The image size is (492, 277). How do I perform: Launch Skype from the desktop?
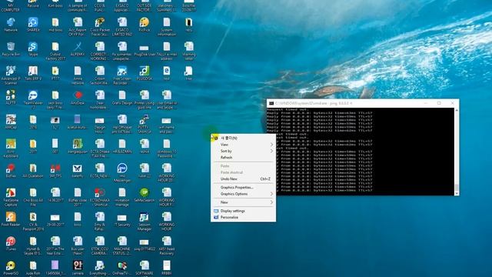point(33,49)
